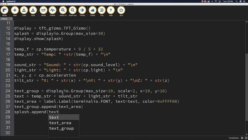Screen dimensions: 248x140
Task: Open the python3.8 application menu
Action: click(11, 1)
